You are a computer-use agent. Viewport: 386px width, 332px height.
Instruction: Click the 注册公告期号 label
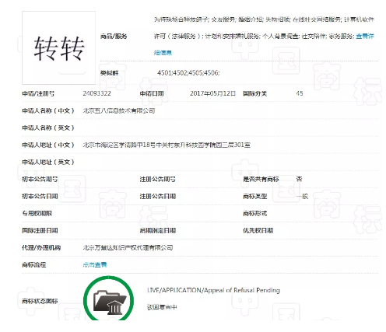point(158,179)
